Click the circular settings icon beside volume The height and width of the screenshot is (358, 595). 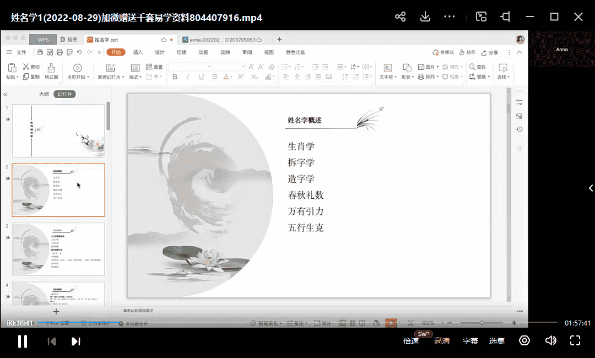(x=524, y=340)
